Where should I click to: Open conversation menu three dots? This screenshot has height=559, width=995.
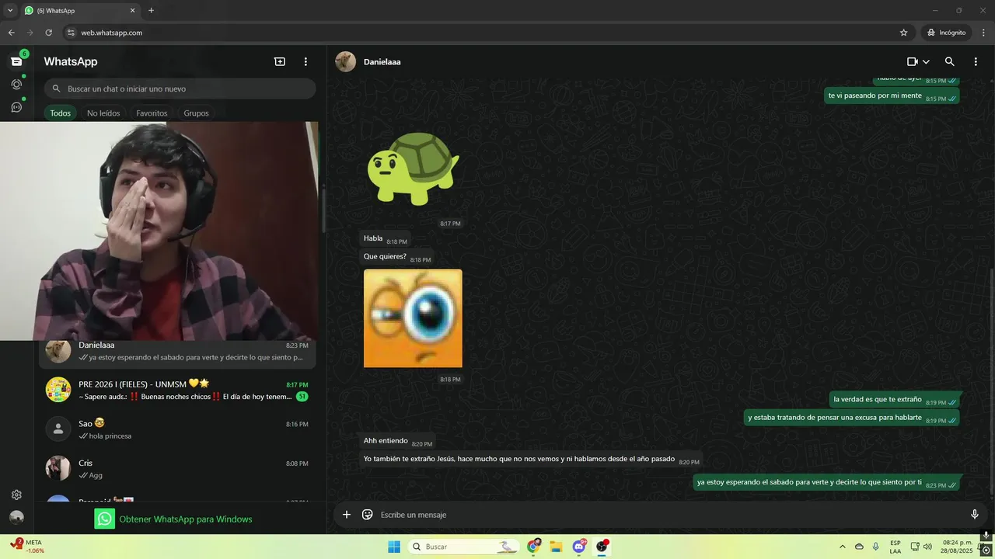[x=976, y=61]
